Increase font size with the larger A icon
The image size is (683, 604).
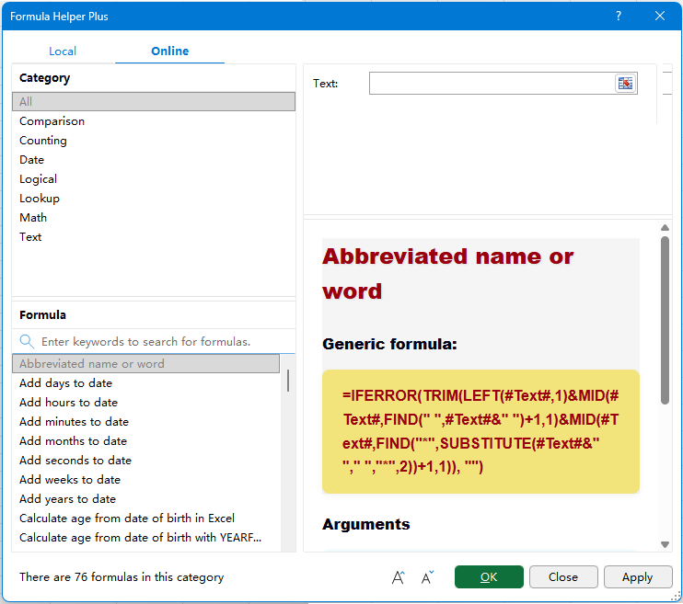[x=399, y=577]
